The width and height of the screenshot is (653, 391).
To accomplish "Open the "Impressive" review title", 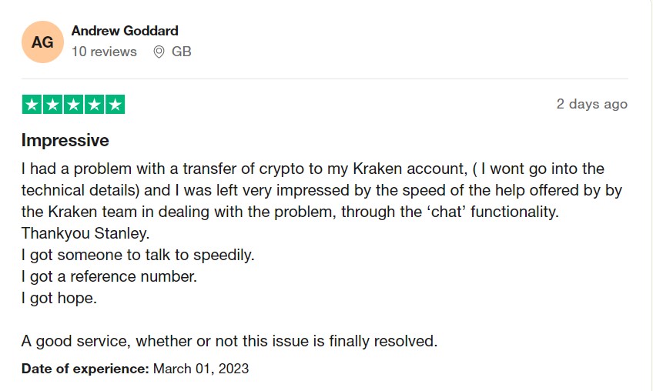I will pyautogui.click(x=65, y=140).
